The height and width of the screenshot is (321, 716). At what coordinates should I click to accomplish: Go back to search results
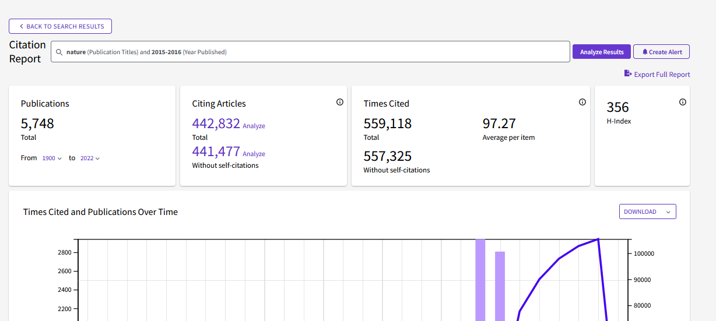point(60,26)
